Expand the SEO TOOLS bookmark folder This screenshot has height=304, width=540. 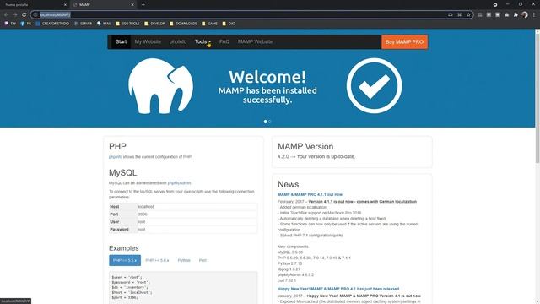(127, 24)
